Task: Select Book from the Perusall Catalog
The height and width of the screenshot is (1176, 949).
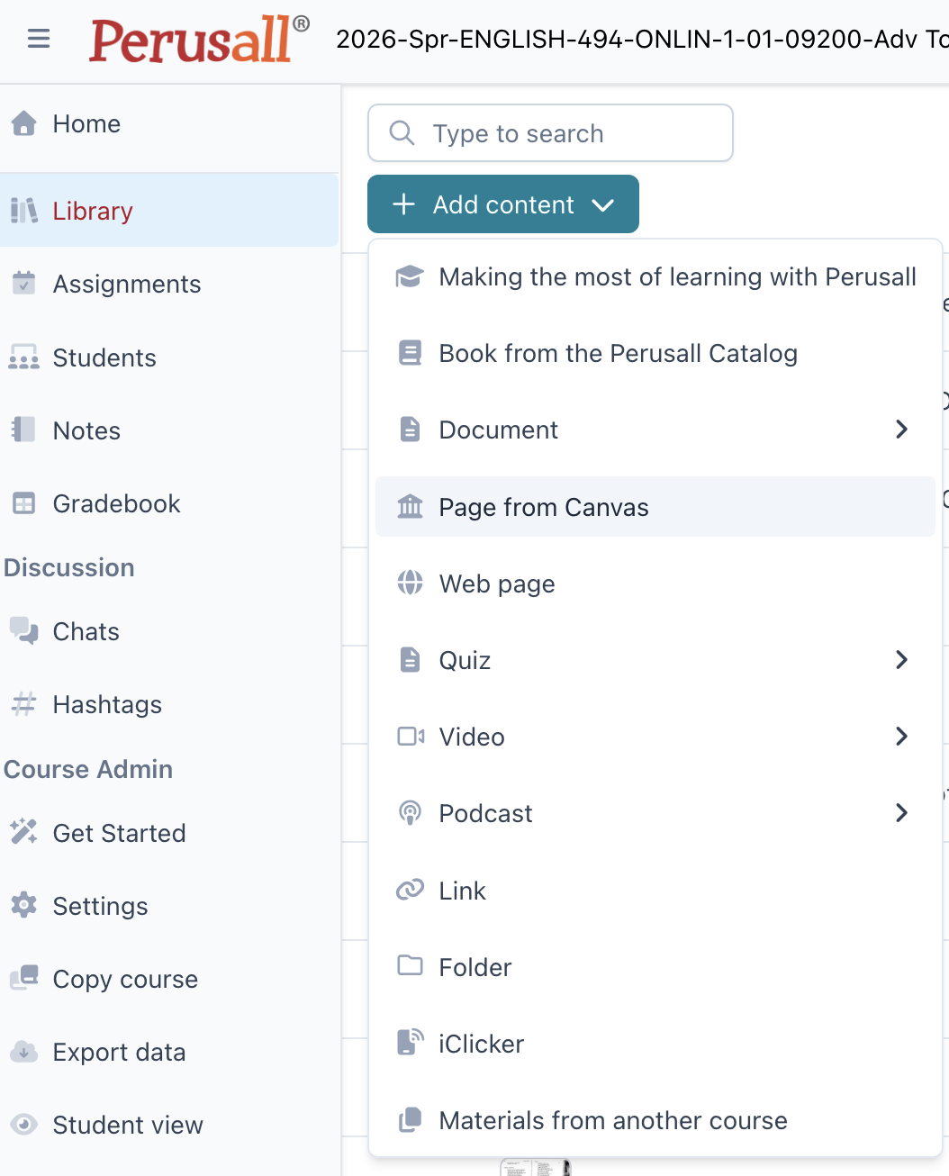Action: click(x=618, y=353)
